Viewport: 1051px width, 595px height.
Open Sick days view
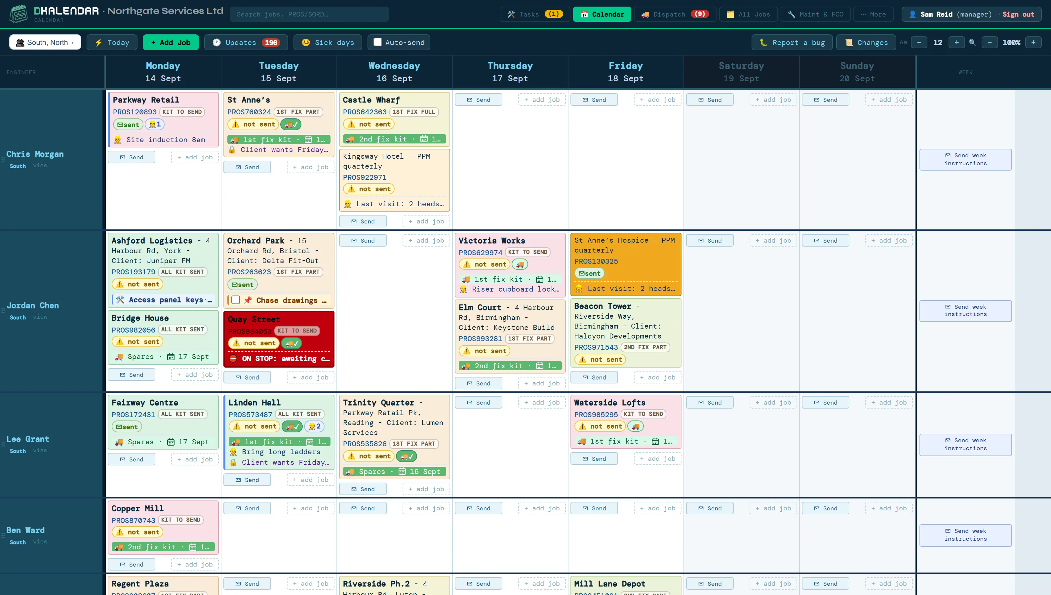(x=328, y=43)
